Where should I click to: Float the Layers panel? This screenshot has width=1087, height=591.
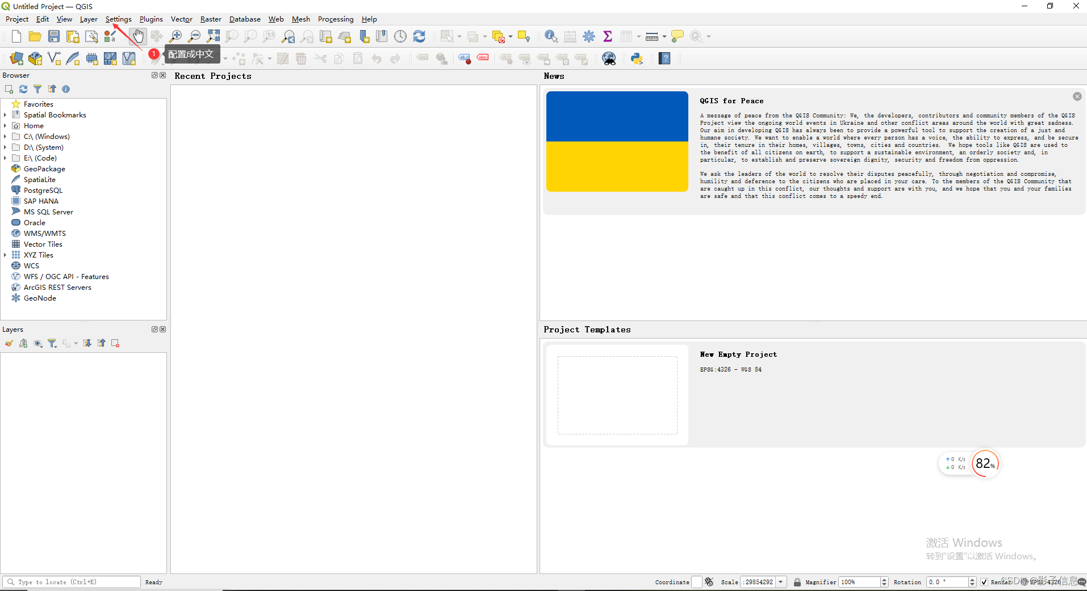click(x=154, y=329)
